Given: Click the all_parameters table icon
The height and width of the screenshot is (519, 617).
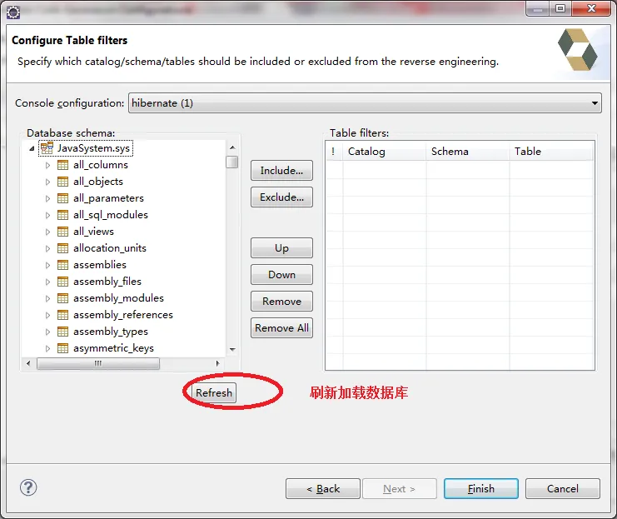Looking at the screenshot, I should pyautogui.click(x=62, y=198).
